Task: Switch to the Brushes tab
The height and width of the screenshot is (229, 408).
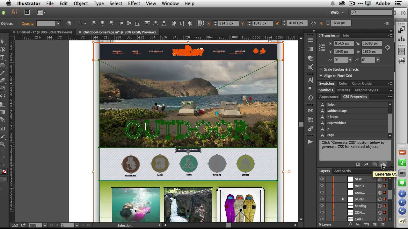Action: pos(344,90)
